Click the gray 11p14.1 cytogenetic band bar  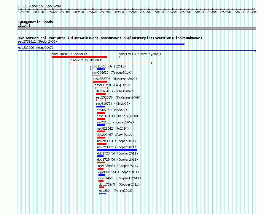136,29
